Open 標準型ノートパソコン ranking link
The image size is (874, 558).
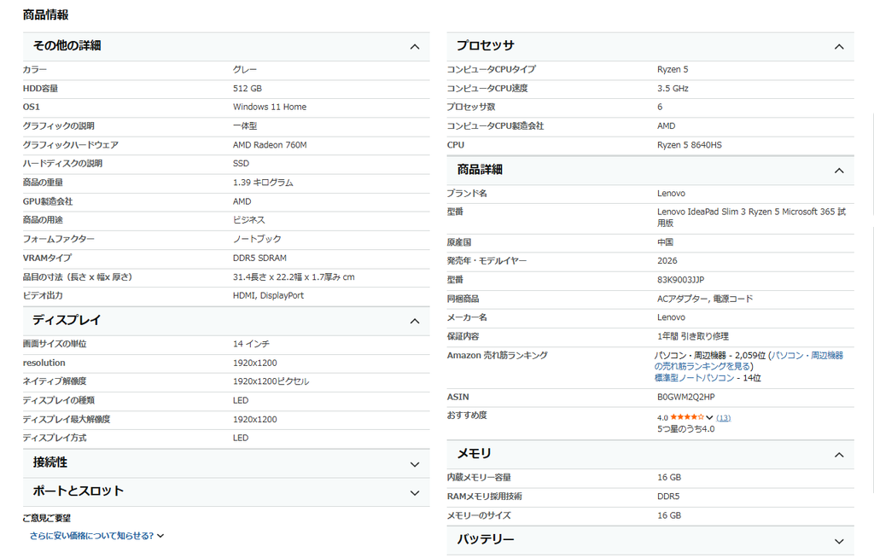[694, 377]
